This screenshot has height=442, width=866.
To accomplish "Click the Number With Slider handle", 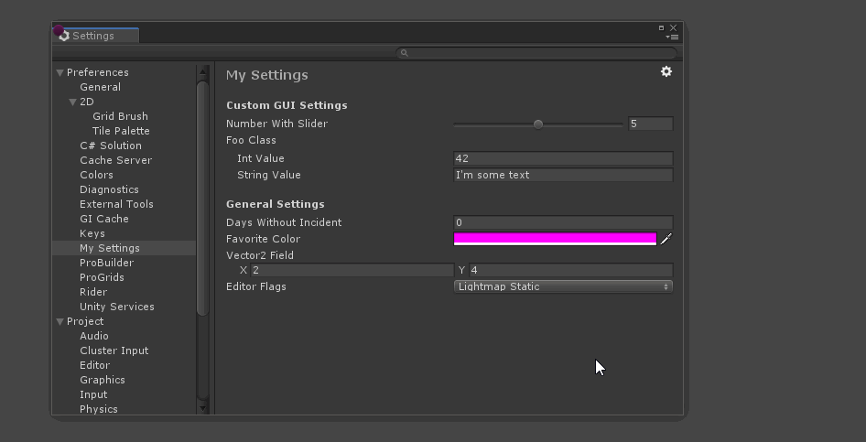I will tap(538, 124).
